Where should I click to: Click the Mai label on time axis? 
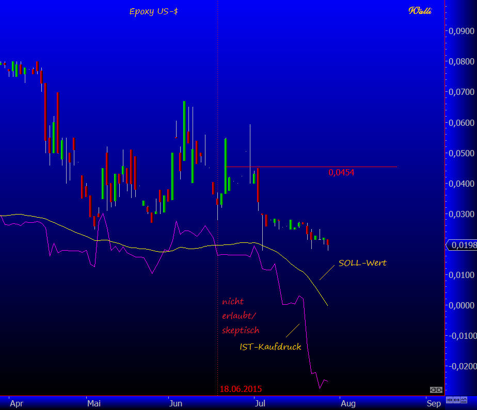coord(94,404)
